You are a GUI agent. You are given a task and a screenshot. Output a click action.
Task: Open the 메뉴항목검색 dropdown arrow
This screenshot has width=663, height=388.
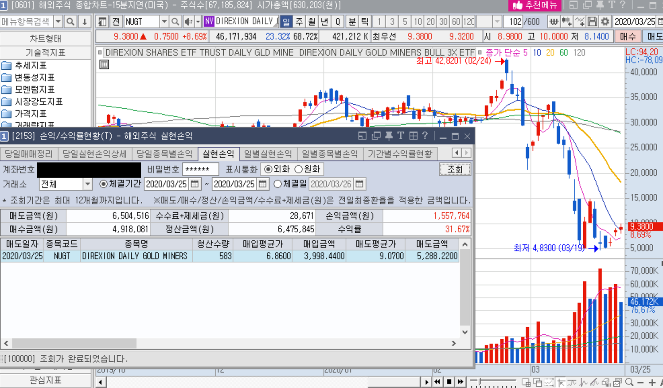pyautogui.click(x=58, y=21)
